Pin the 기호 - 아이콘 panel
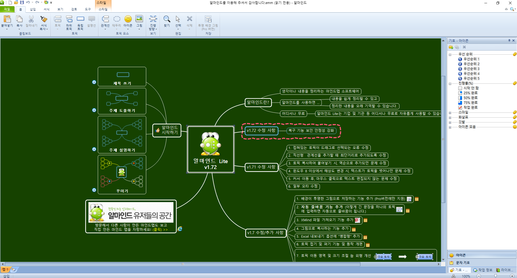The image size is (517, 278). point(509,41)
